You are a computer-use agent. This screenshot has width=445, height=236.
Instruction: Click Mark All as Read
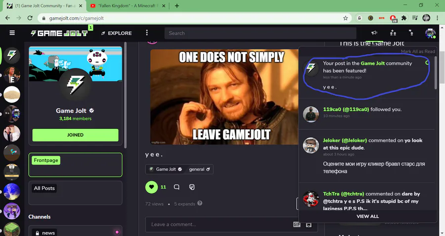coord(418,51)
